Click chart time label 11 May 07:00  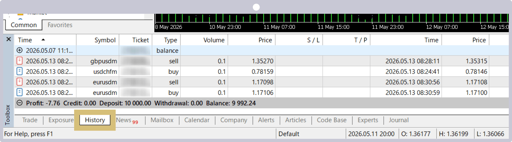click(x=279, y=27)
